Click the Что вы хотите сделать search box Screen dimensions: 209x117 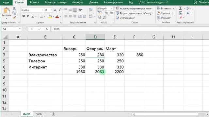coord(153,3)
